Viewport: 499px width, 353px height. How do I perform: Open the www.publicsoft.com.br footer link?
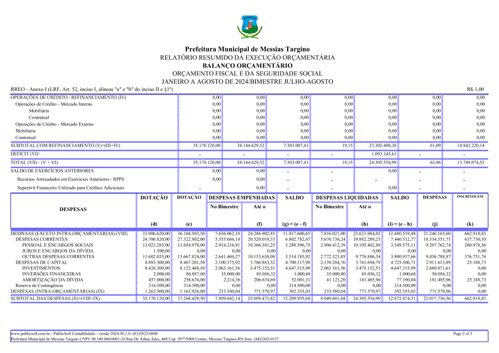tap(32, 334)
